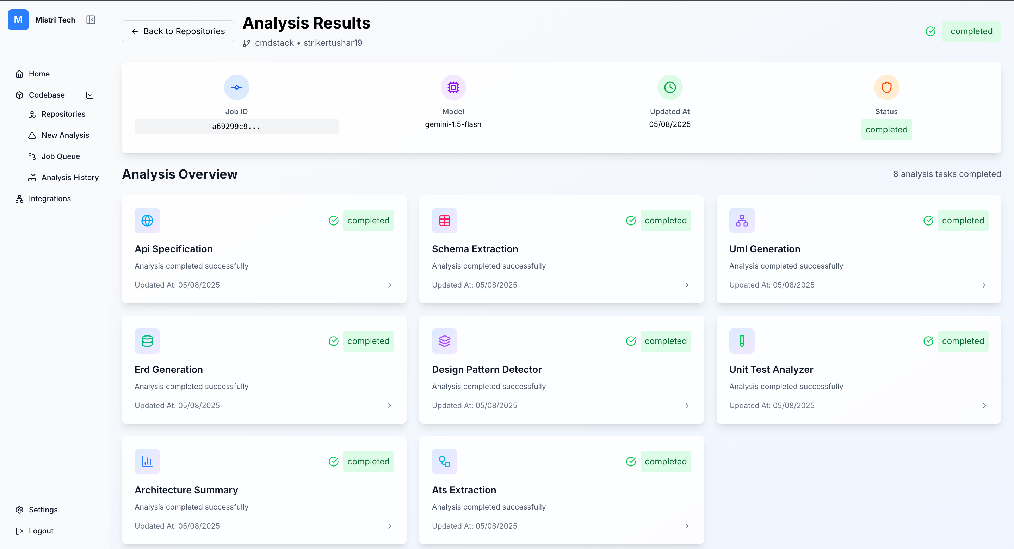Viewport: 1014px width, 549px height.
Task: Open Ats Extraction card chevron arrow
Action: [687, 526]
